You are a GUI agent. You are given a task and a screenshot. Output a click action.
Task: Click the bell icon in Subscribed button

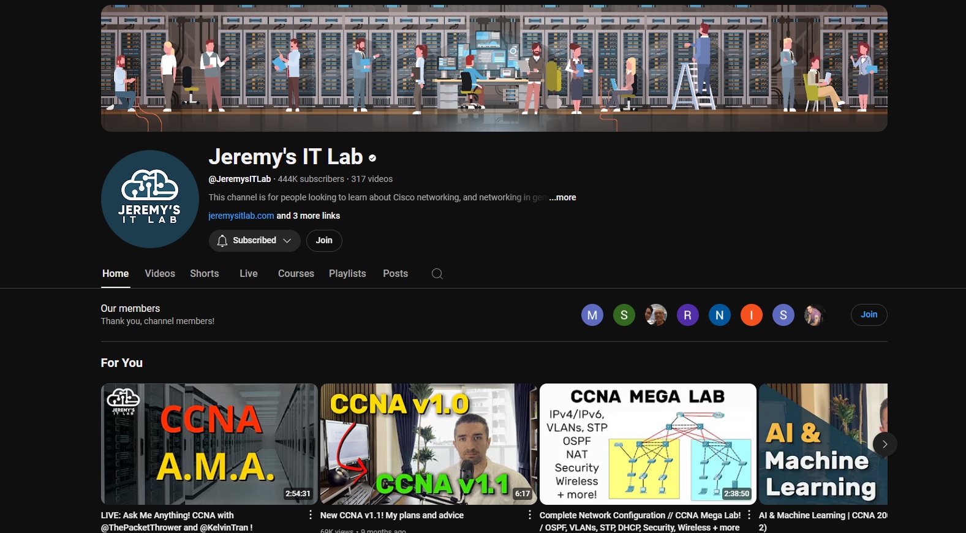[x=222, y=241]
